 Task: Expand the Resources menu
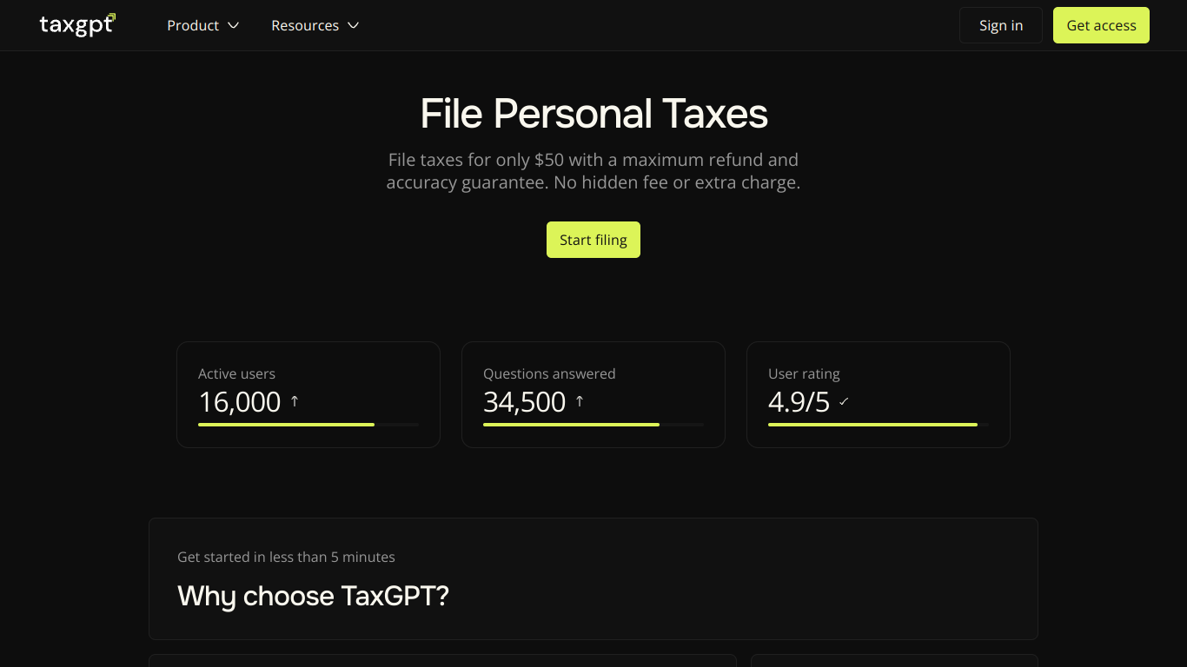(315, 25)
